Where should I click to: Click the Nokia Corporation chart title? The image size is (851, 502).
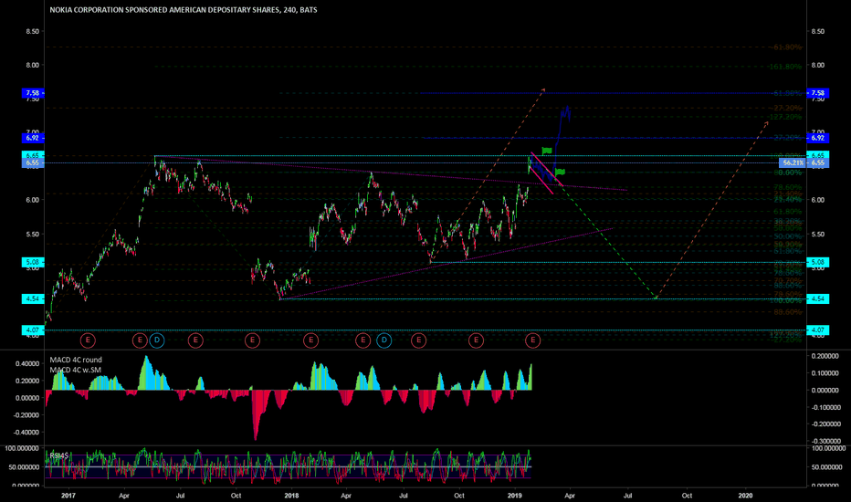[x=184, y=10]
